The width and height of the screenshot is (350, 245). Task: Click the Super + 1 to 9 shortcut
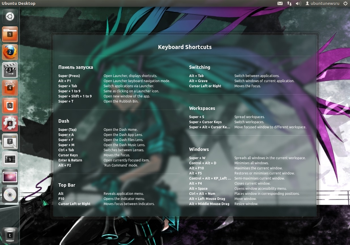click(x=69, y=91)
